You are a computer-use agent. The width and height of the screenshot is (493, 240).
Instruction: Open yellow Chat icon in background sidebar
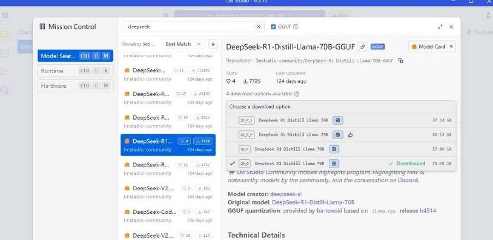pyautogui.click(x=5, y=35)
